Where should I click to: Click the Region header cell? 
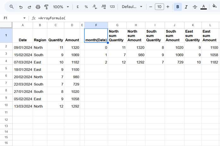40,36
